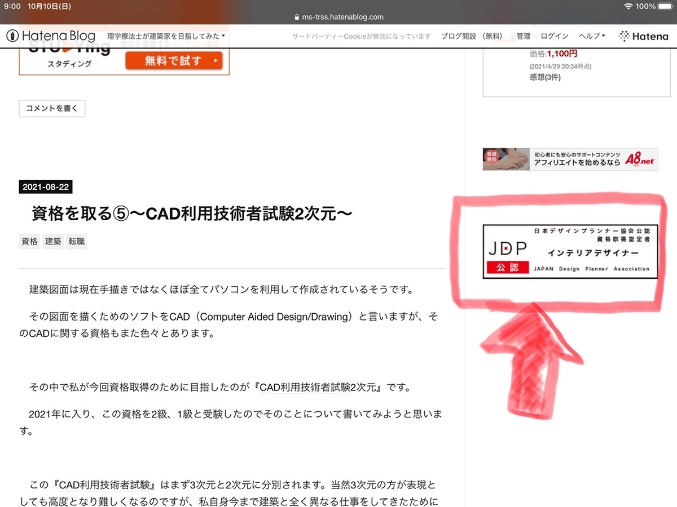Viewport: 677px width, 507px height.
Task: Click the サードパーティーCookieが無効になっています notice
Action: click(361, 36)
